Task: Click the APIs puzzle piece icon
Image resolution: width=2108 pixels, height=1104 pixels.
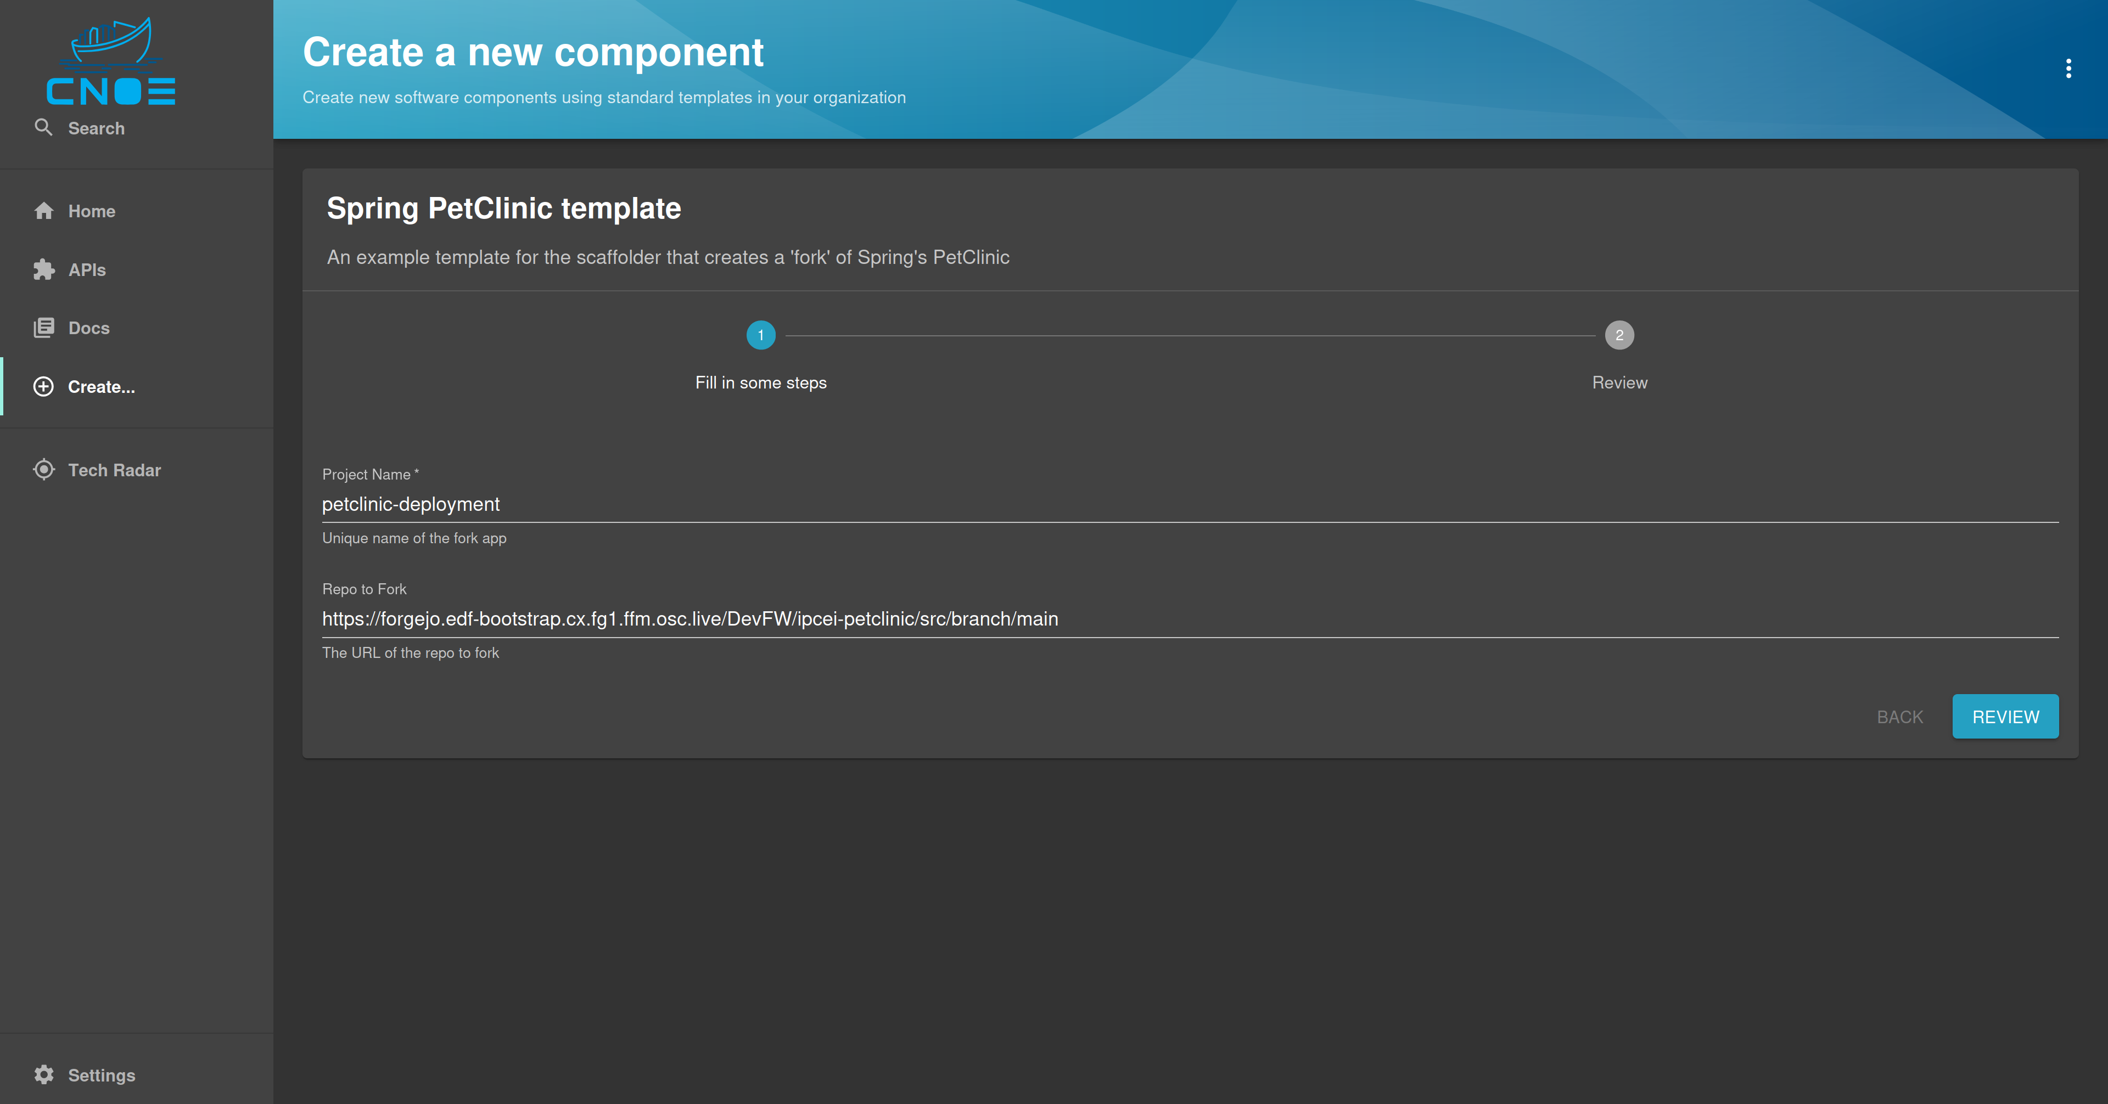Action: pyautogui.click(x=43, y=270)
